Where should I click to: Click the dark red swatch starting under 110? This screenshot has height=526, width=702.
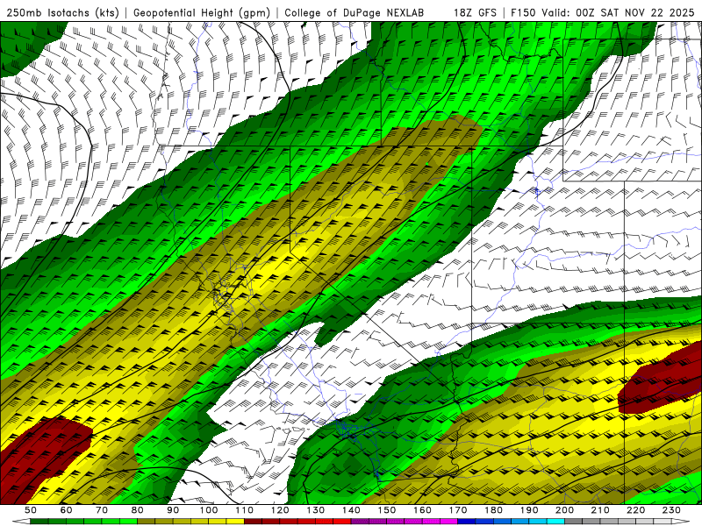253,521
